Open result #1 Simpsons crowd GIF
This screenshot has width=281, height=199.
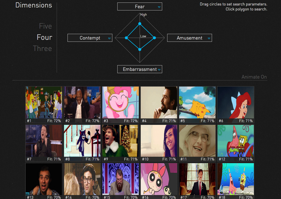[x=44, y=105]
